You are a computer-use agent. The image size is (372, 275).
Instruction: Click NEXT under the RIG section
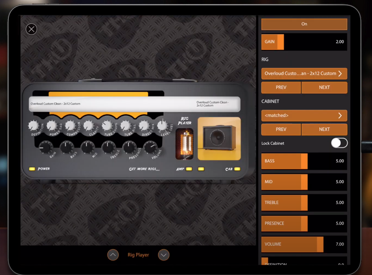[x=324, y=87]
